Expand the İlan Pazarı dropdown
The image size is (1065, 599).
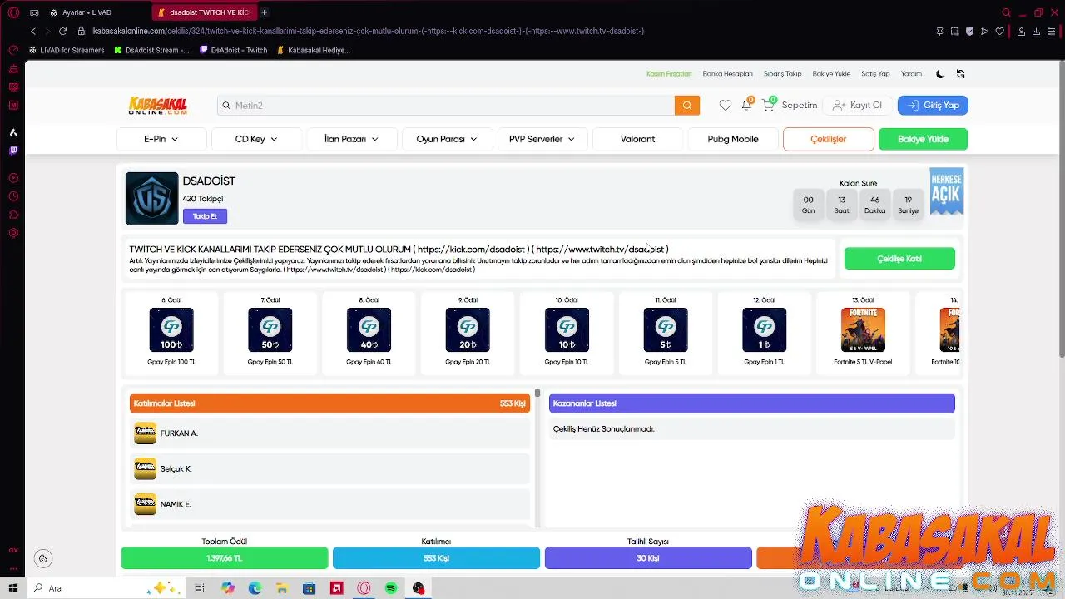[x=351, y=139]
